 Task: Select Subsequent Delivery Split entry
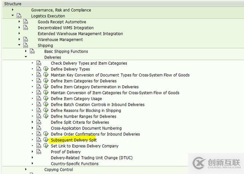(x=74, y=140)
